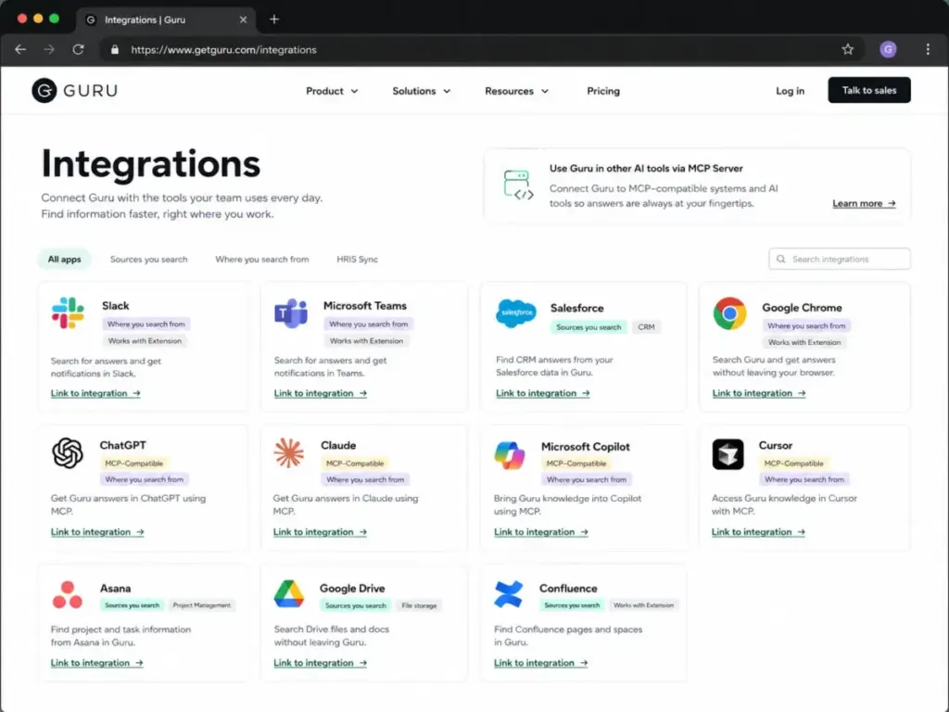949x712 pixels.
Task: Click the Sources you search tag on Salesforce
Action: pos(588,327)
